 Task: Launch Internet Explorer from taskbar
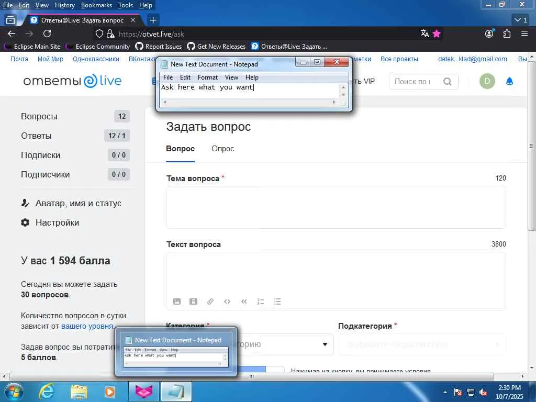coord(47,392)
